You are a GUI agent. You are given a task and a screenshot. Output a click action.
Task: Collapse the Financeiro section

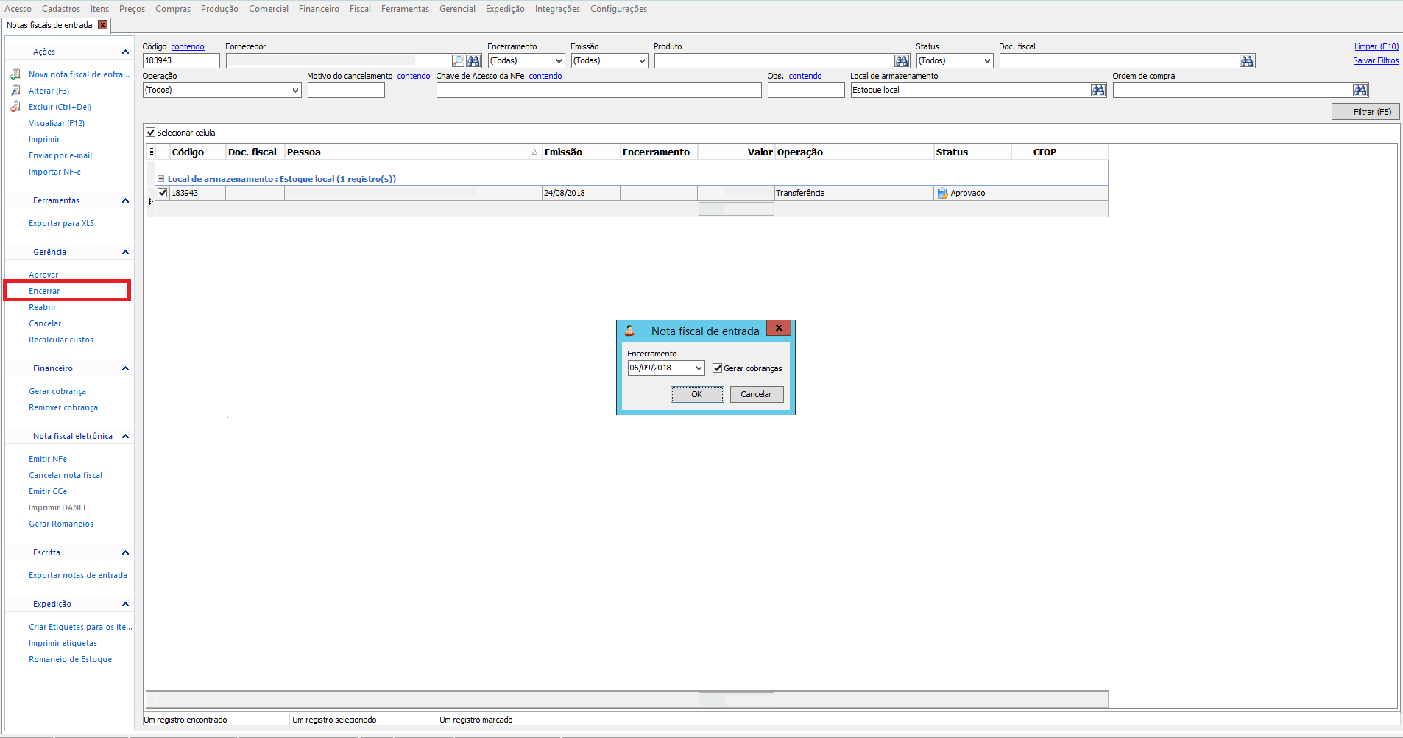[125, 368]
